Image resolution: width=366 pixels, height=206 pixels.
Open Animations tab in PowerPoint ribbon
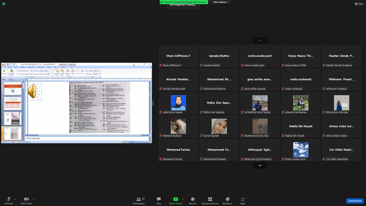[31, 67]
